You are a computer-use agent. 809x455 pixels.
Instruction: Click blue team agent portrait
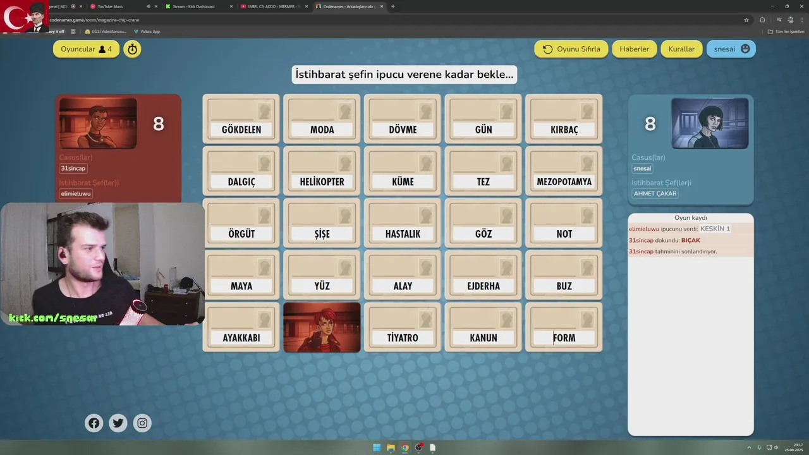tap(710, 123)
